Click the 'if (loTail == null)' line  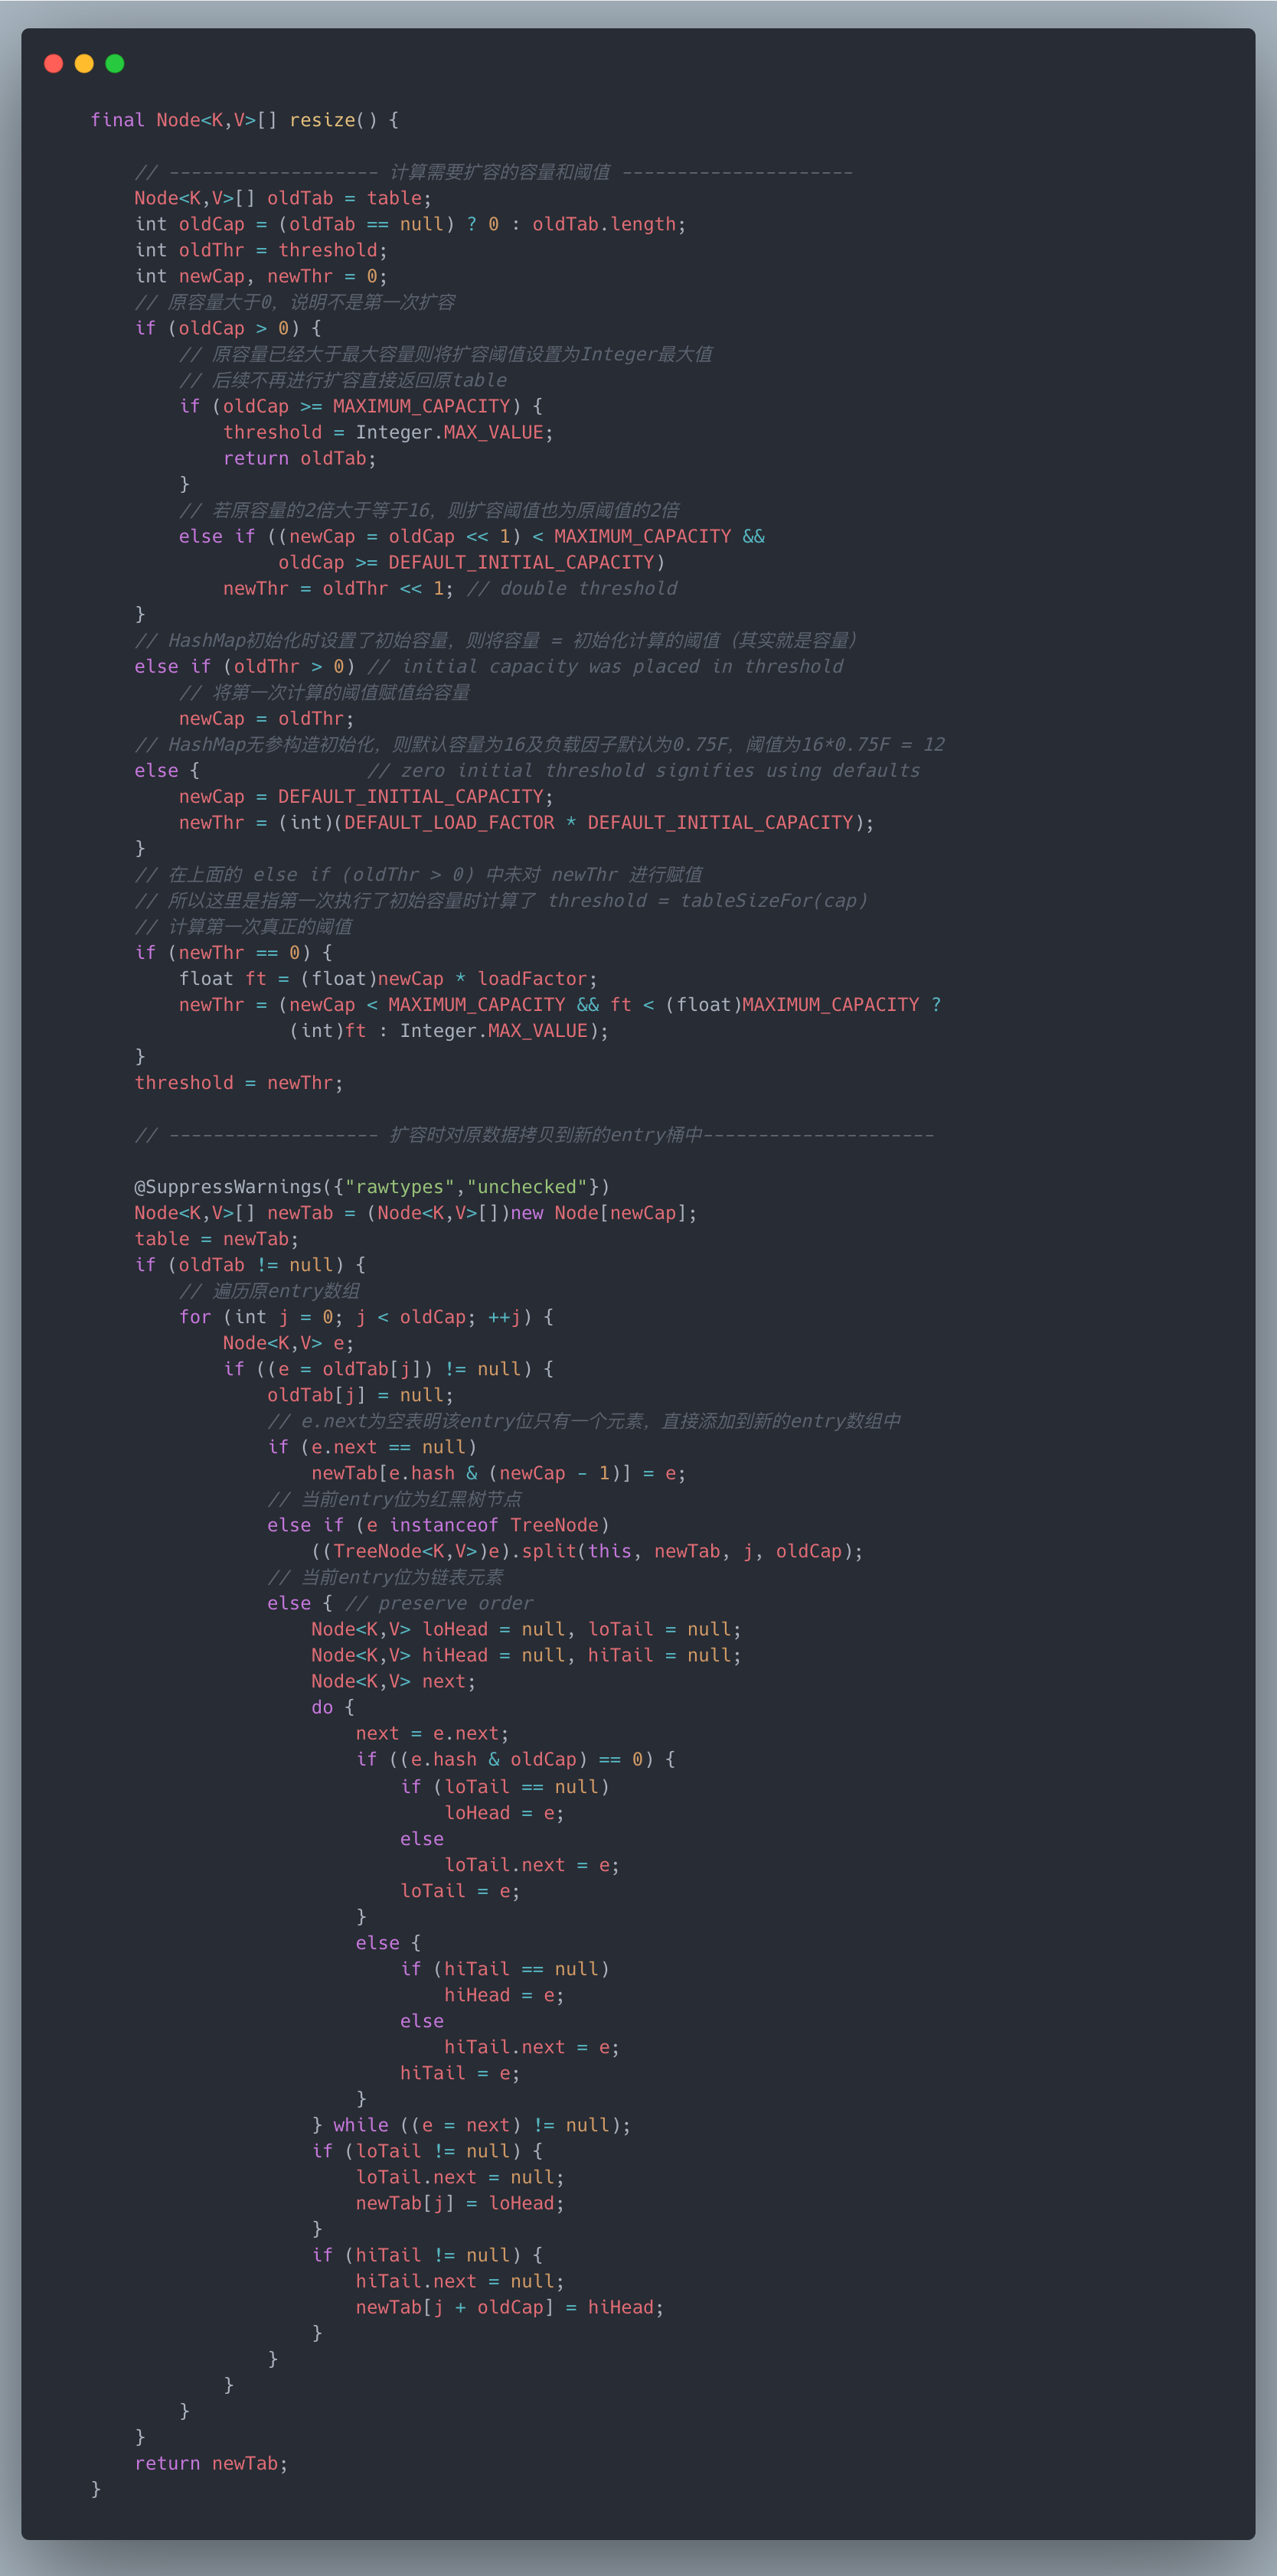pos(504,1786)
